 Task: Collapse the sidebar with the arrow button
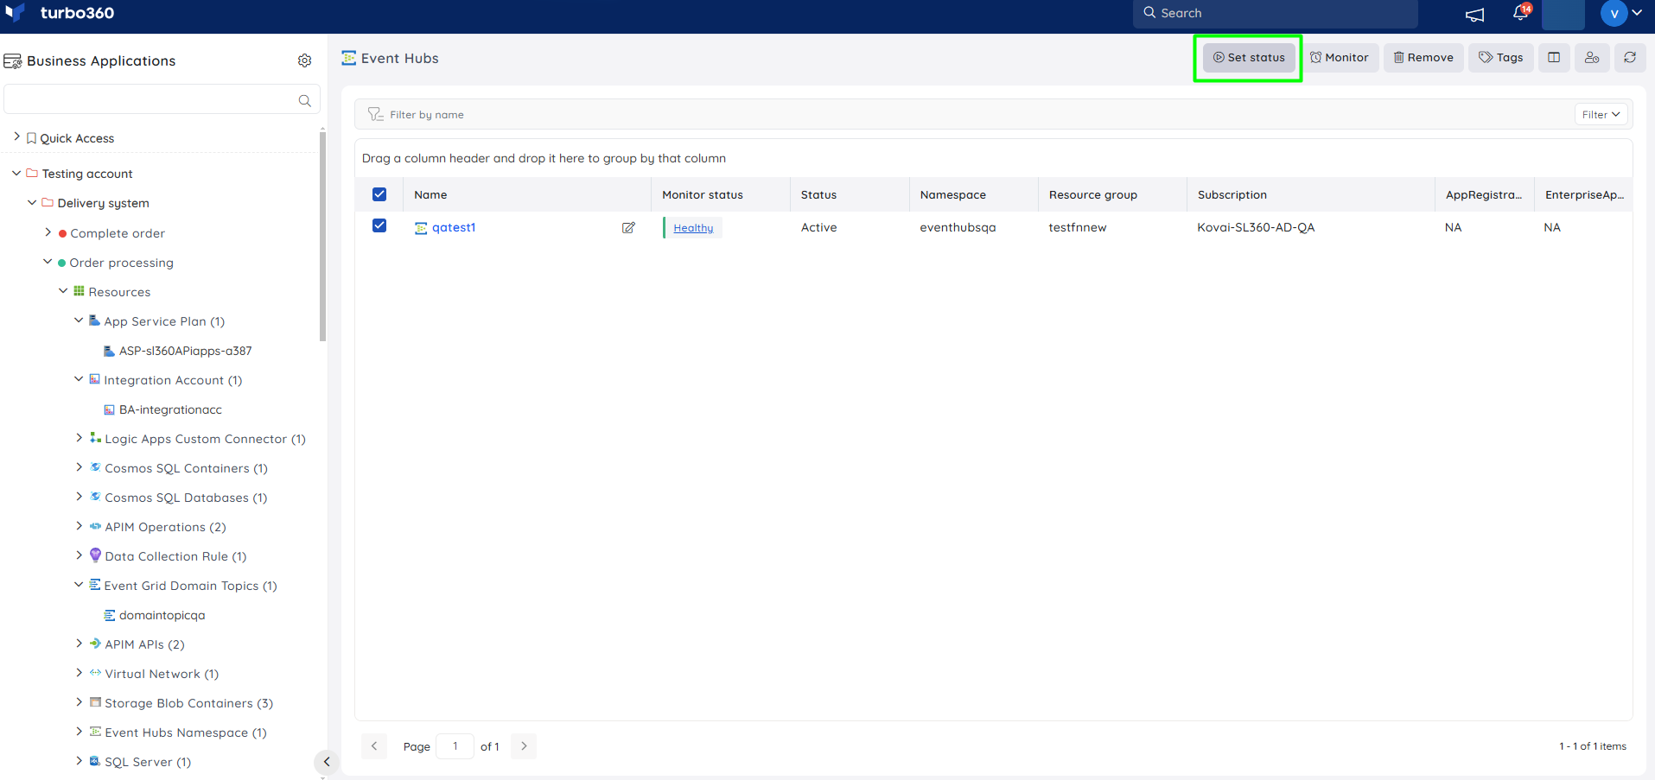pos(326,762)
